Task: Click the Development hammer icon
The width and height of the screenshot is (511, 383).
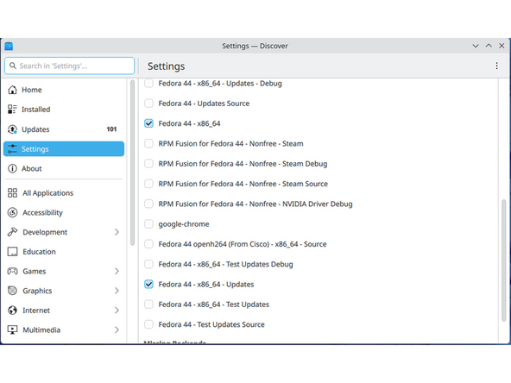Action: [12, 232]
